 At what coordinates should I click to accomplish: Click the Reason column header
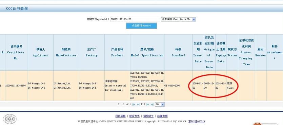point(260,52)
